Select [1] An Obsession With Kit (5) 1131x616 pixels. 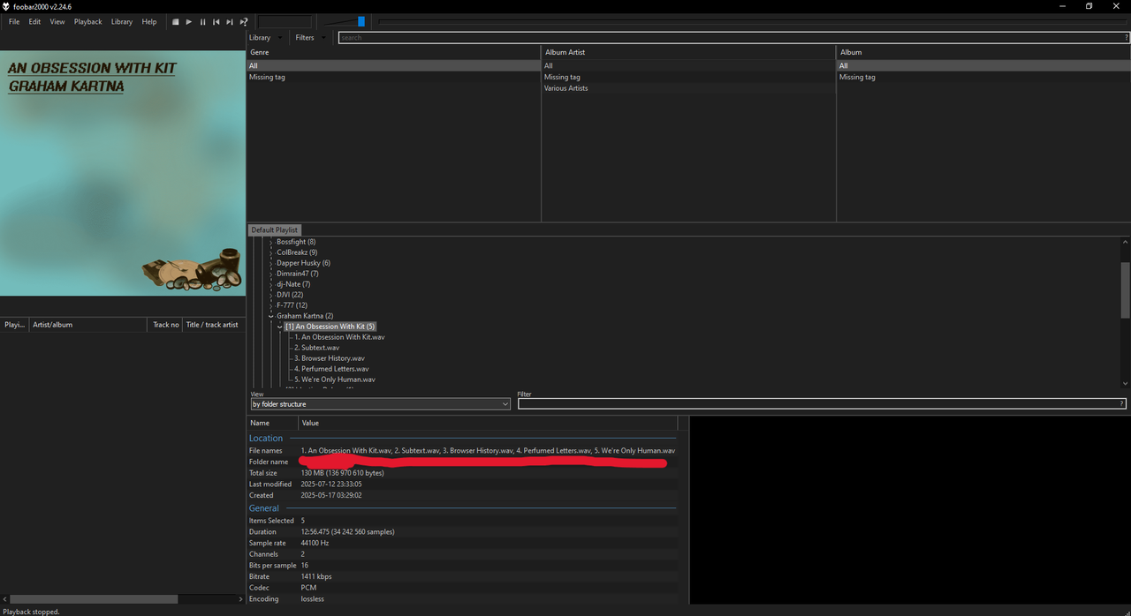tap(330, 327)
